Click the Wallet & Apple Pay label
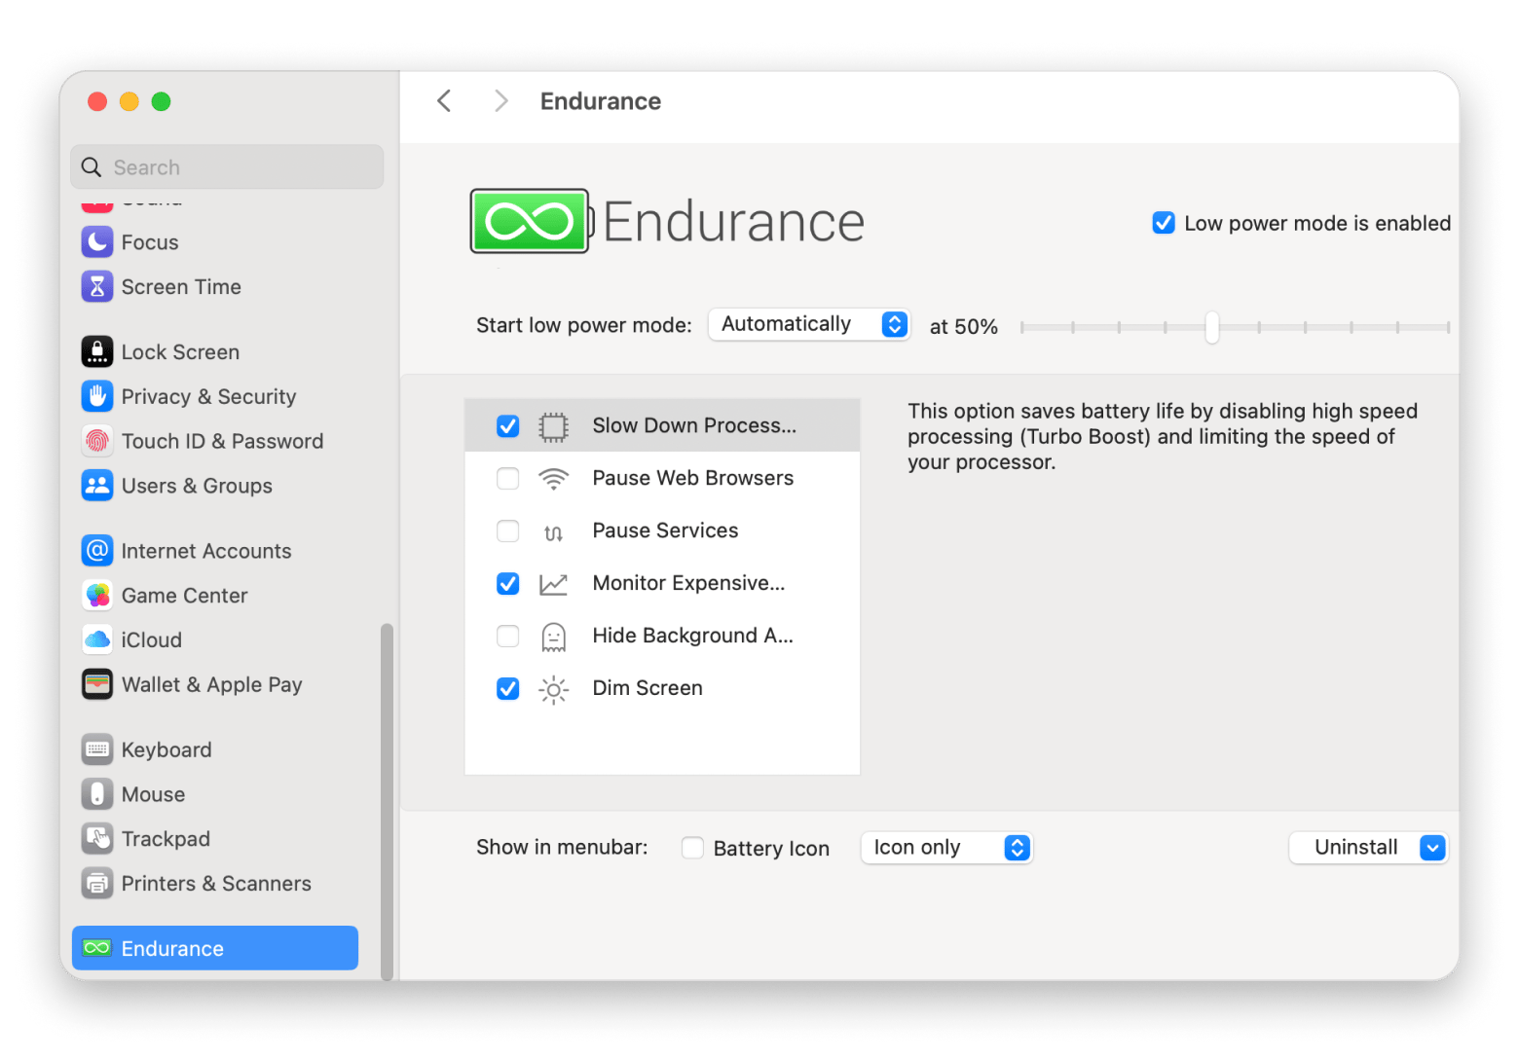The height and width of the screenshot is (1059, 1519). click(x=212, y=685)
